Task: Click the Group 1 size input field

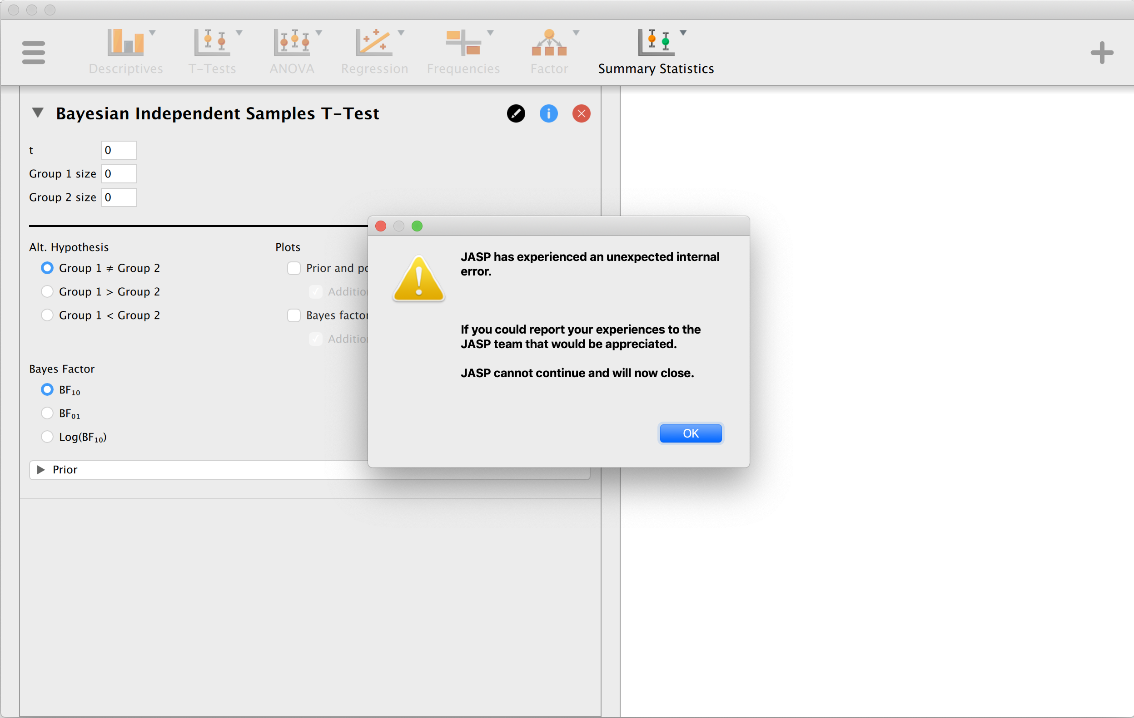Action: 119,174
